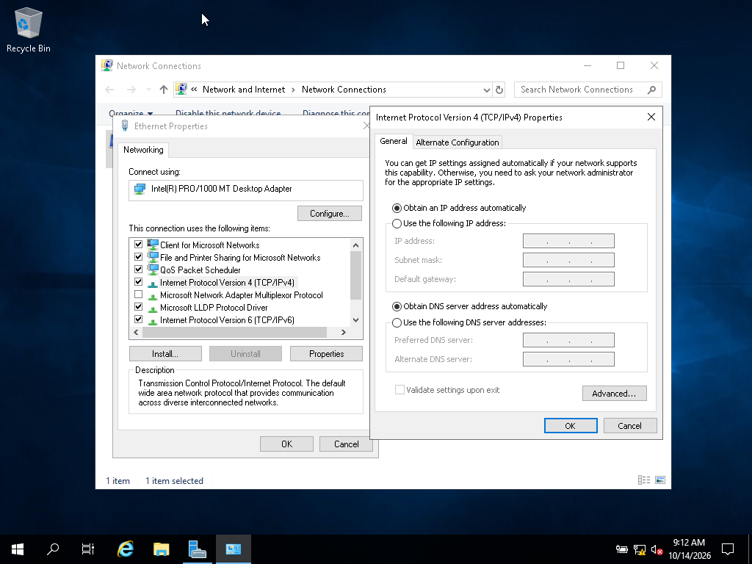Click horizontal scrollbar of items list
752x564 pixels.
pos(234,332)
